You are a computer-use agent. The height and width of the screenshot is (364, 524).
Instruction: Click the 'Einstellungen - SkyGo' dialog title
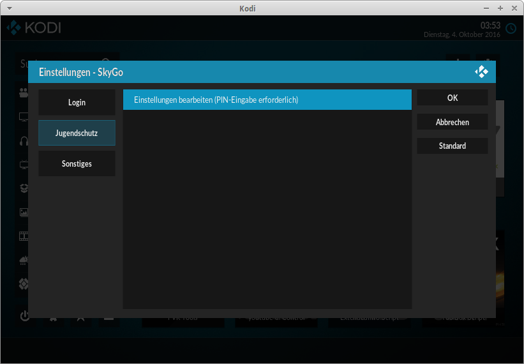81,72
